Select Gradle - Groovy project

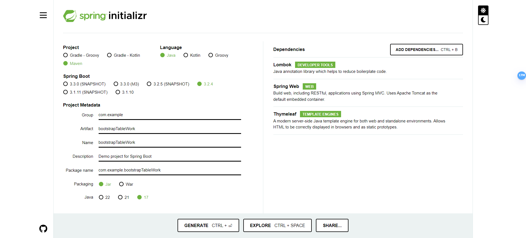pos(81,55)
